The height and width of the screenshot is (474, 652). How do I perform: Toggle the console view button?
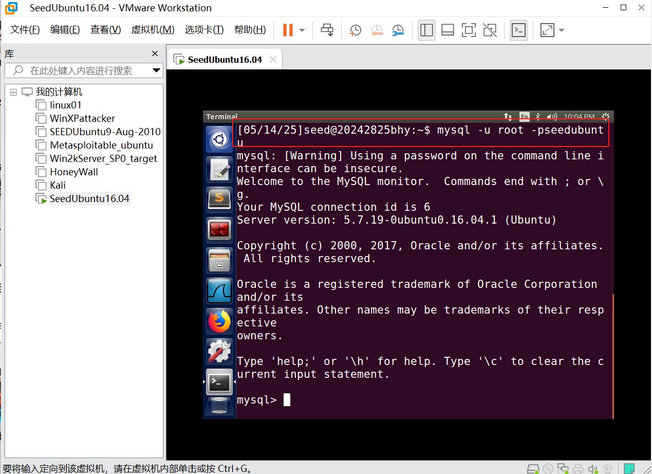click(518, 30)
